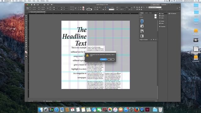201x113 pixels.
Task: Select the page 3 thumbnail in Pages panel
Action: click(x=142, y=31)
